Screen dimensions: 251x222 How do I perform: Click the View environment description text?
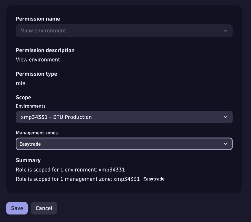[x=38, y=60]
